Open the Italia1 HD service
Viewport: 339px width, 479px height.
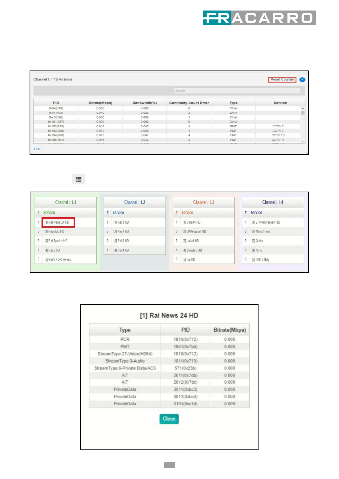(x=191, y=240)
